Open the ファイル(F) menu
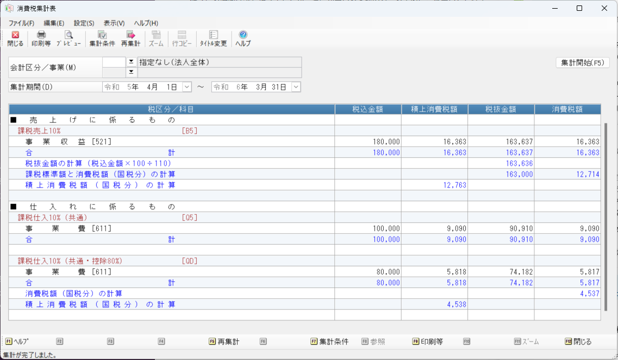The width and height of the screenshot is (618, 360). pos(21,23)
